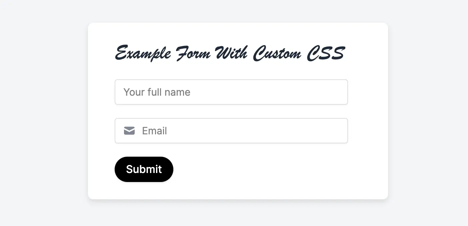Click the mail glyph beside Email placeholder
Image resolution: width=468 pixels, height=226 pixels.
point(129,131)
